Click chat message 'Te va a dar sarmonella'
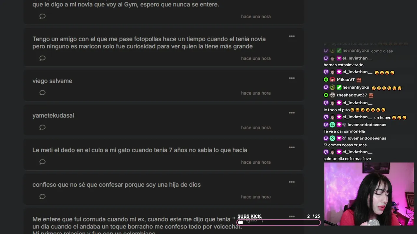 tap(344, 131)
